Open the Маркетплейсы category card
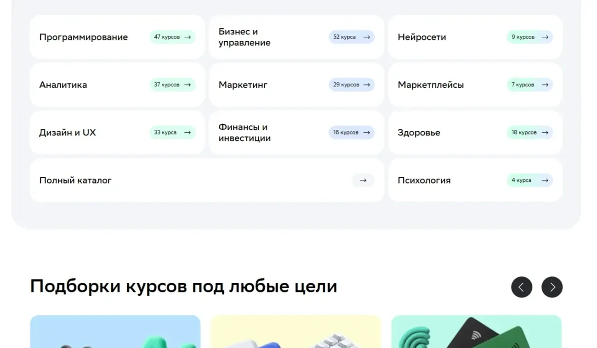The width and height of the screenshot is (597, 348). tap(475, 85)
